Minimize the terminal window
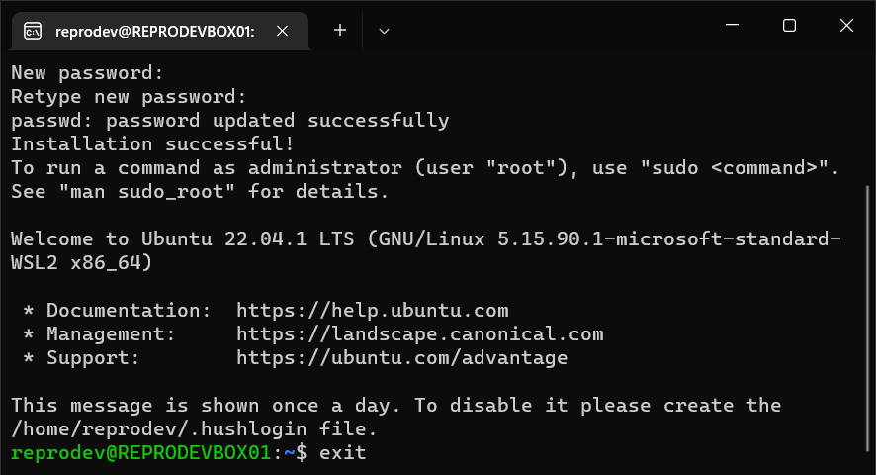 click(x=732, y=25)
